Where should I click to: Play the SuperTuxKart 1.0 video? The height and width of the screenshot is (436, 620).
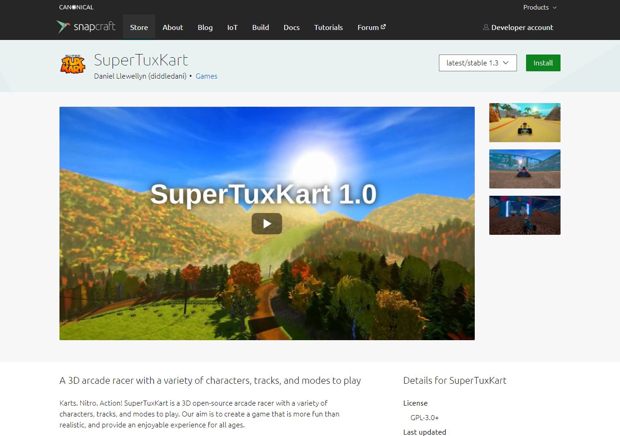[x=267, y=223]
